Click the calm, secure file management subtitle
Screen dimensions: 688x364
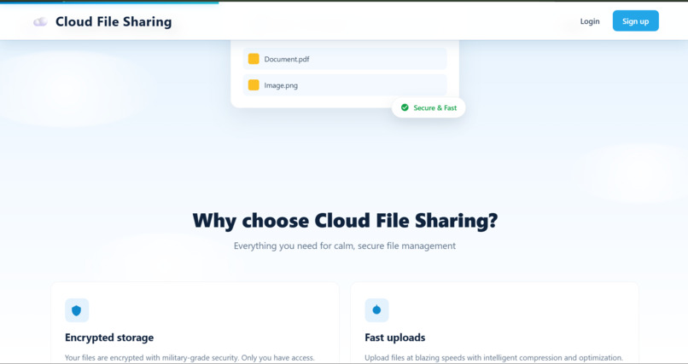click(x=345, y=246)
